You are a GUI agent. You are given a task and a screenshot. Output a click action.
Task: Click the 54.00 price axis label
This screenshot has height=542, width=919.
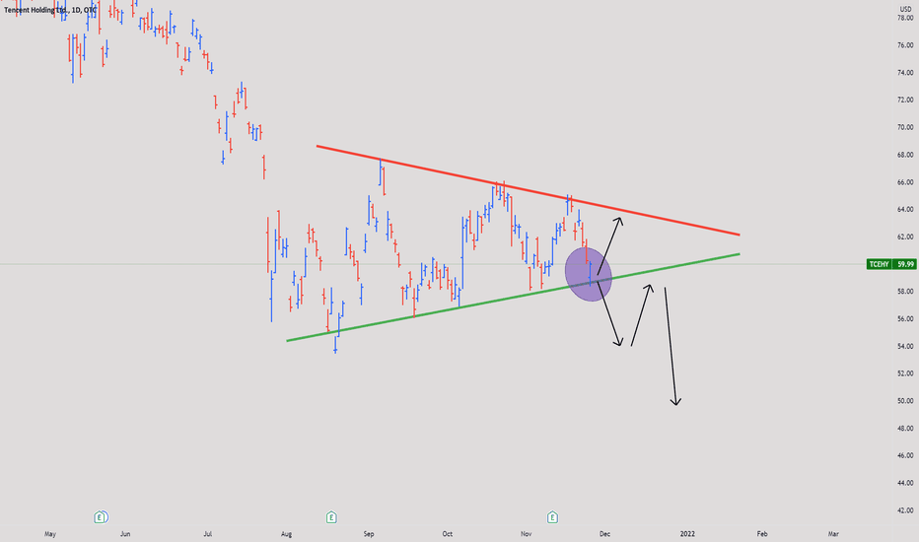905,346
